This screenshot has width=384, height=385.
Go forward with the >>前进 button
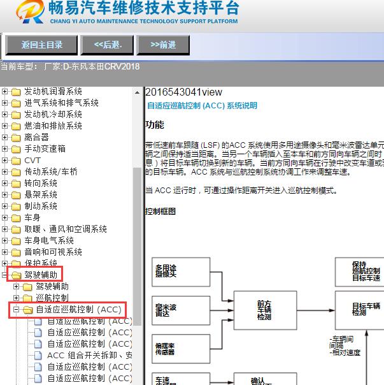[163, 45]
